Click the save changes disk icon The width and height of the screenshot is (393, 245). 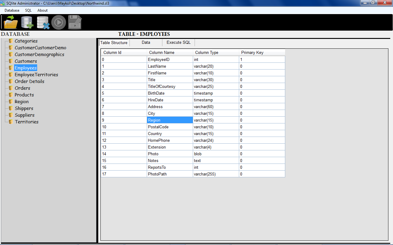coord(75,22)
